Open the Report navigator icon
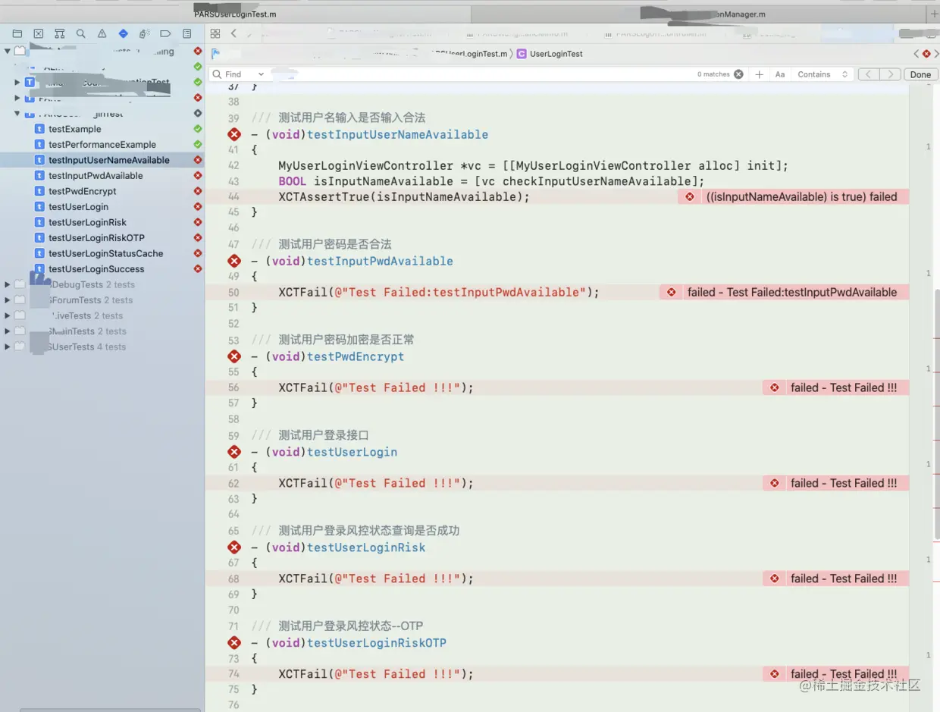Screen dimensions: 940x712 pyautogui.click(x=186, y=33)
